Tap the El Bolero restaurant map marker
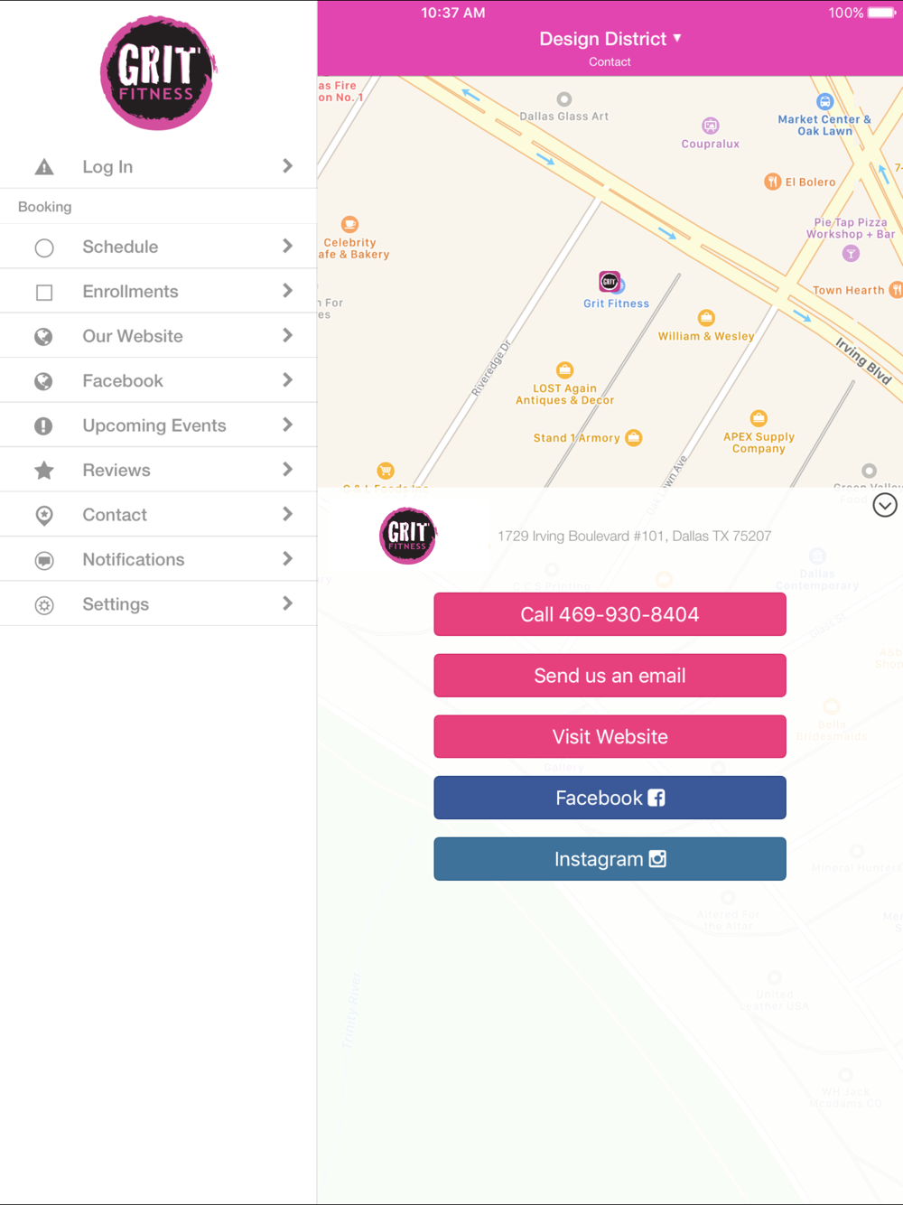 tap(772, 182)
